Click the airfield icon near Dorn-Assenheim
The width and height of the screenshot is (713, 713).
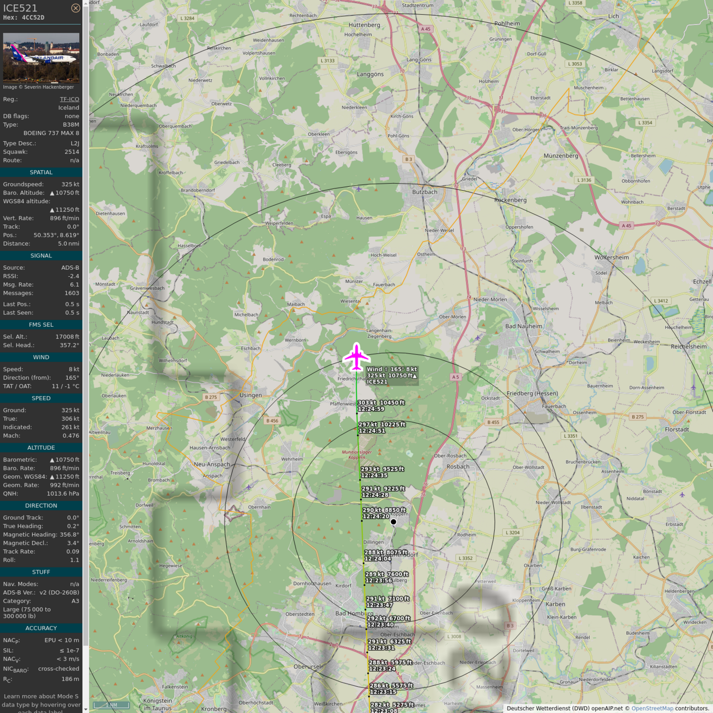click(x=693, y=388)
